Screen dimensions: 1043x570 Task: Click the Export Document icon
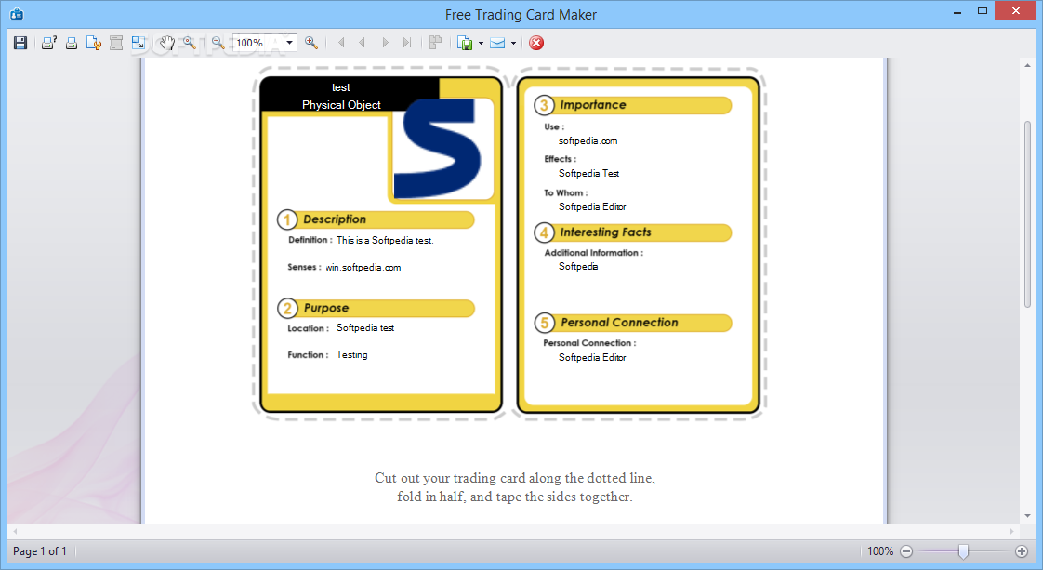465,43
